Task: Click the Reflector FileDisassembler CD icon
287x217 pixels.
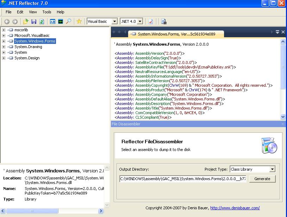Action: click(269, 145)
